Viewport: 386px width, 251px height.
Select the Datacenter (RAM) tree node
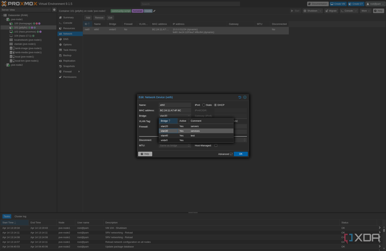(x=18, y=15)
